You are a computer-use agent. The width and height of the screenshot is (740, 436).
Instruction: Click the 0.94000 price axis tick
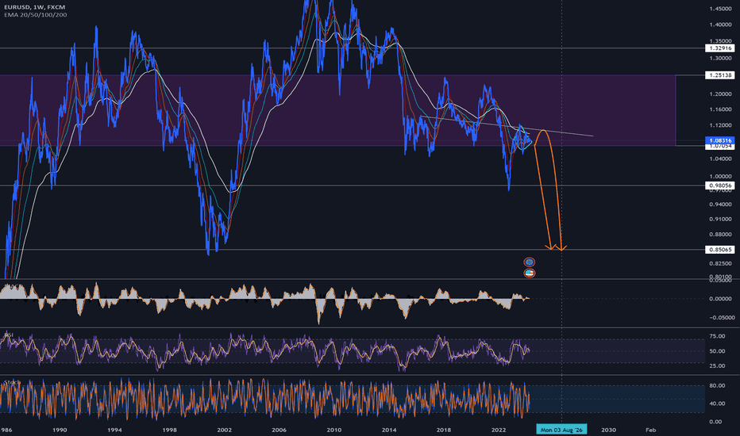point(720,205)
